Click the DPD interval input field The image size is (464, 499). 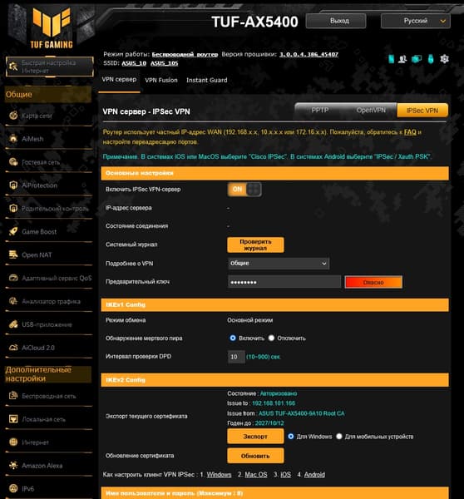pos(236,357)
